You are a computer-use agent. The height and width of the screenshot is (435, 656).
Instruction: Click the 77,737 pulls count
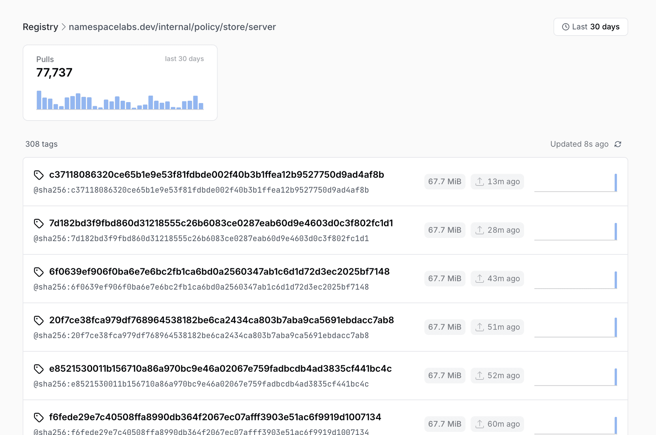[54, 72]
